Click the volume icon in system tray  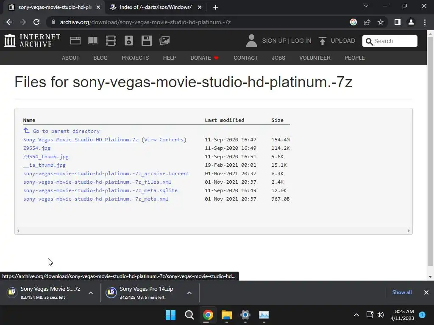[380, 315]
